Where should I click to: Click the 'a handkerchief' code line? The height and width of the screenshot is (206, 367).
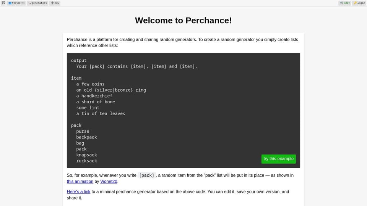click(94, 96)
